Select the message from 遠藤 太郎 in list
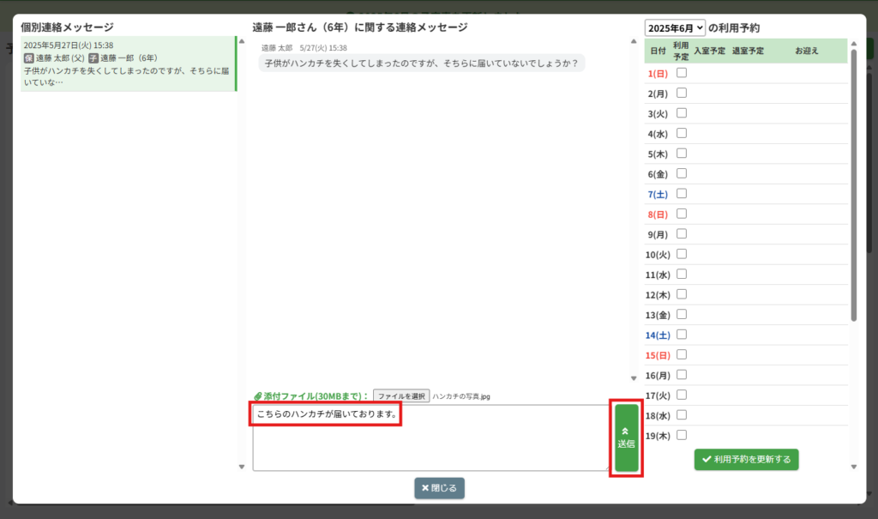 coord(127,63)
